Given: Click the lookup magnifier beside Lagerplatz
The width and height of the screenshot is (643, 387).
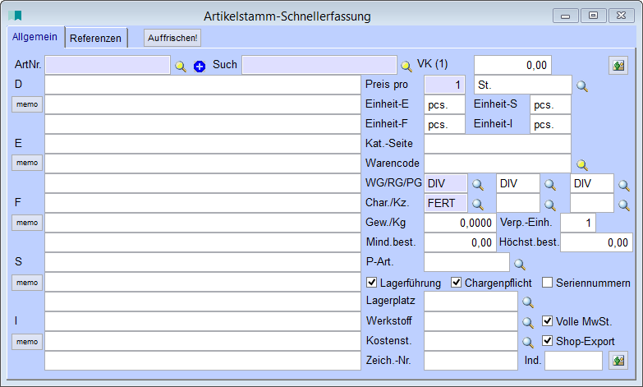Looking at the screenshot, I should [528, 302].
